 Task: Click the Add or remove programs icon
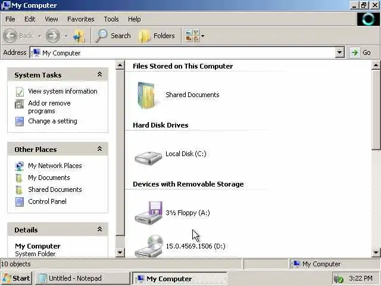click(x=20, y=104)
